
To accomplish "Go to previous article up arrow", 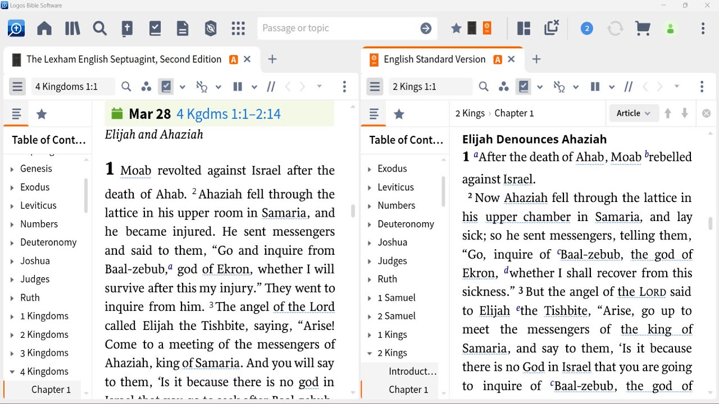I will (668, 113).
